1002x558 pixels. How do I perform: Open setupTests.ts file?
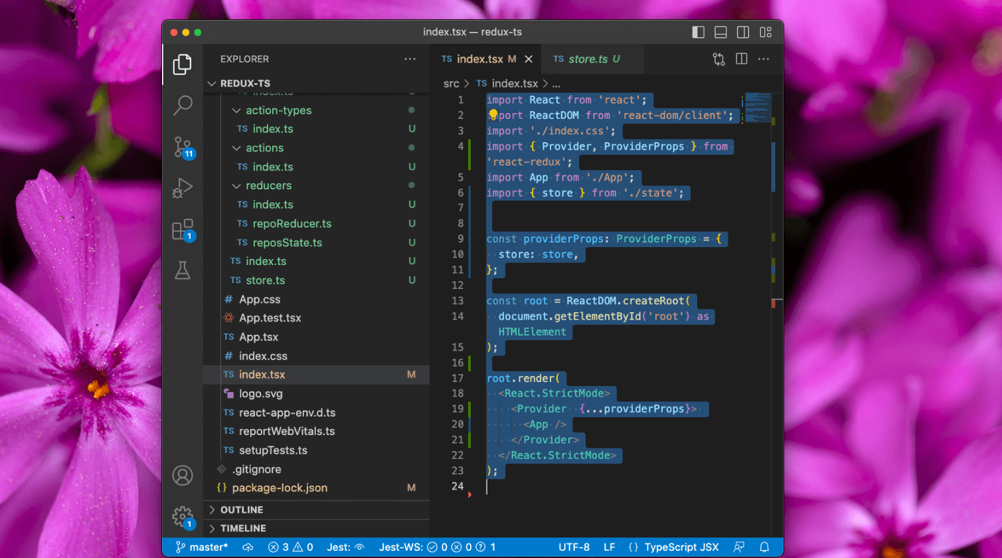point(273,450)
